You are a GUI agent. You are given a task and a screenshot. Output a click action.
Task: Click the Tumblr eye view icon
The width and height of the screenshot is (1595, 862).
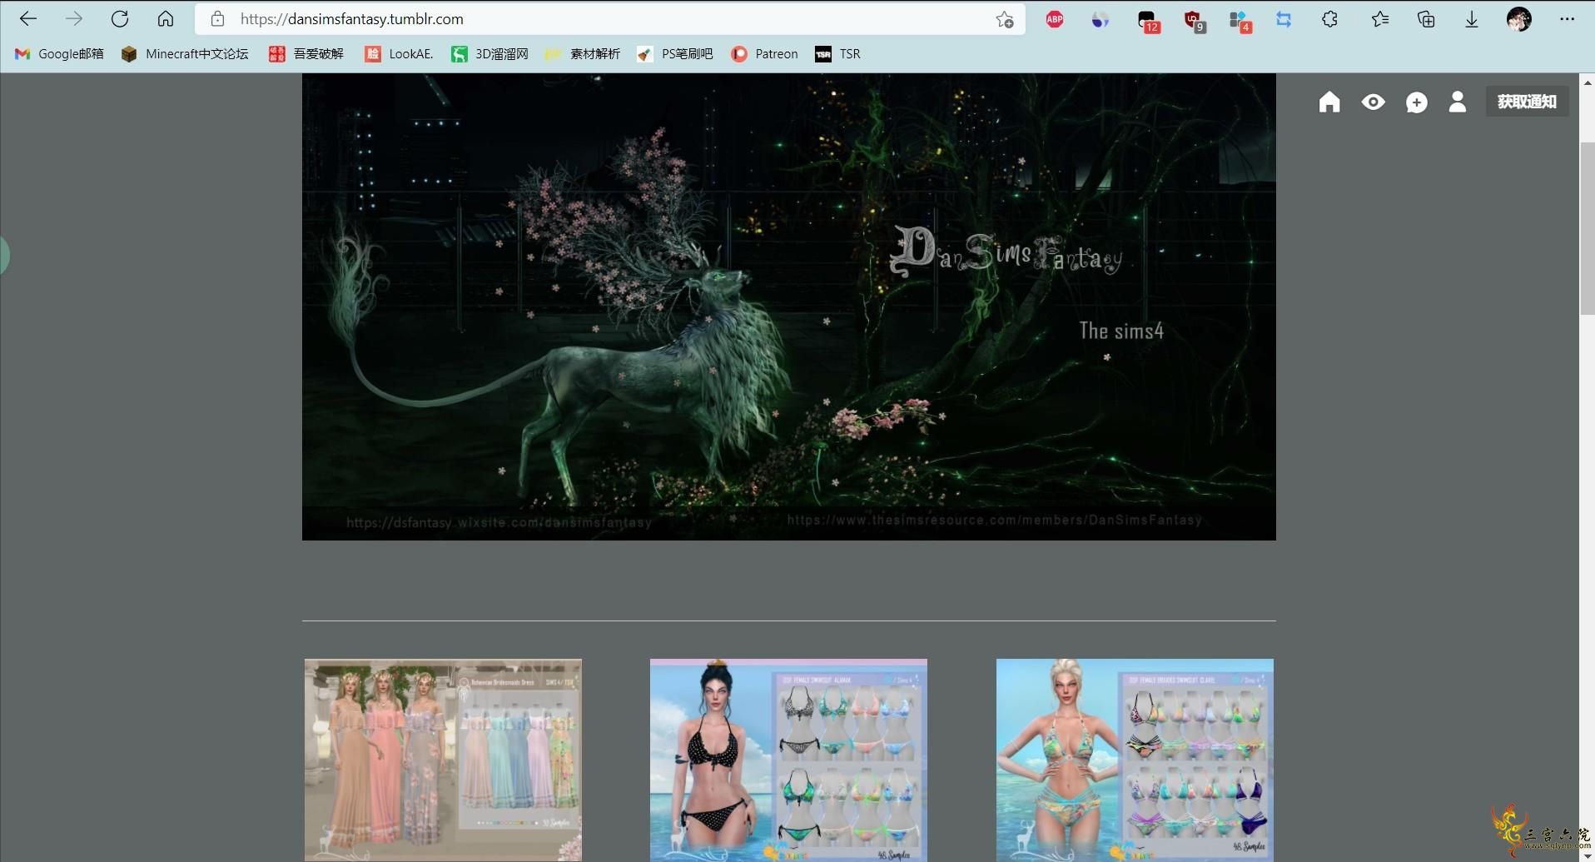(x=1374, y=102)
